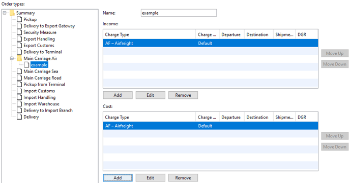The image size is (350, 183).
Task: Edit the selected Income charge
Action: tap(151, 95)
